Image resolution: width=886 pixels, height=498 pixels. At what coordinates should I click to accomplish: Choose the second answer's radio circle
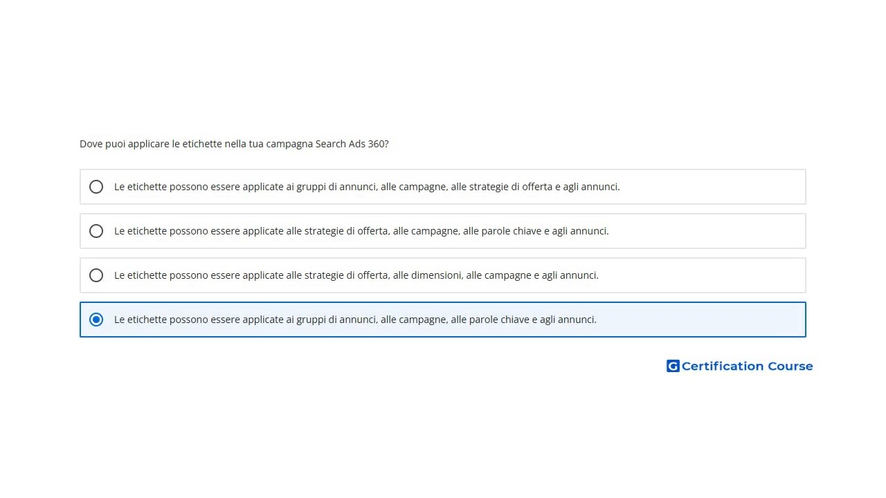click(96, 231)
